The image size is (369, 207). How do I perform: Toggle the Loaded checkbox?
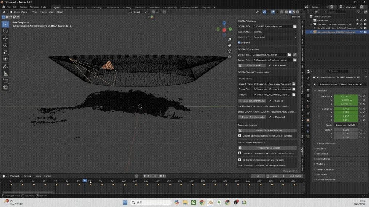[x=270, y=101]
